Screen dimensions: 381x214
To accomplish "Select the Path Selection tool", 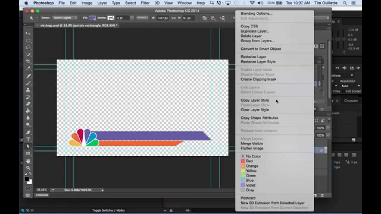I will [x=28, y=147].
